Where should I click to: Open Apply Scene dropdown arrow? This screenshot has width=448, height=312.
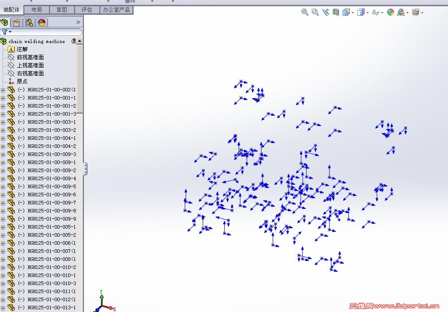coord(408,13)
